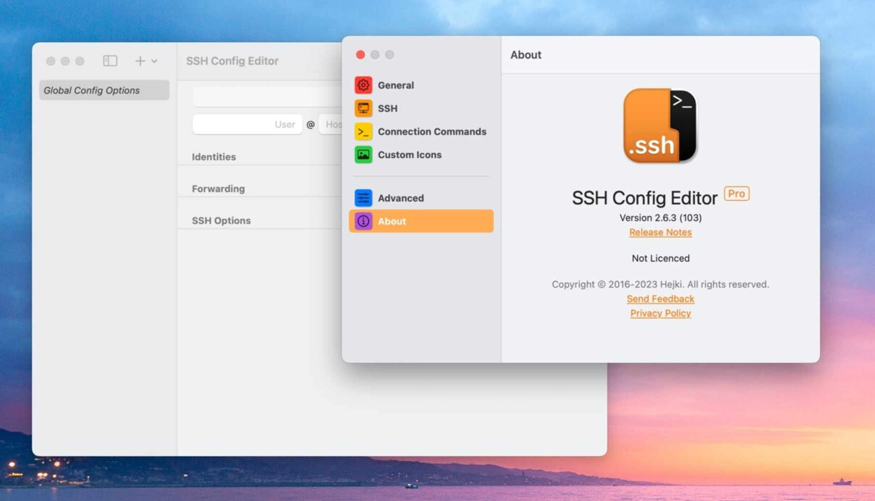Click the SSH Config Editor title in About
Image resolution: width=875 pixels, height=501 pixels.
[x=645, y=198]
